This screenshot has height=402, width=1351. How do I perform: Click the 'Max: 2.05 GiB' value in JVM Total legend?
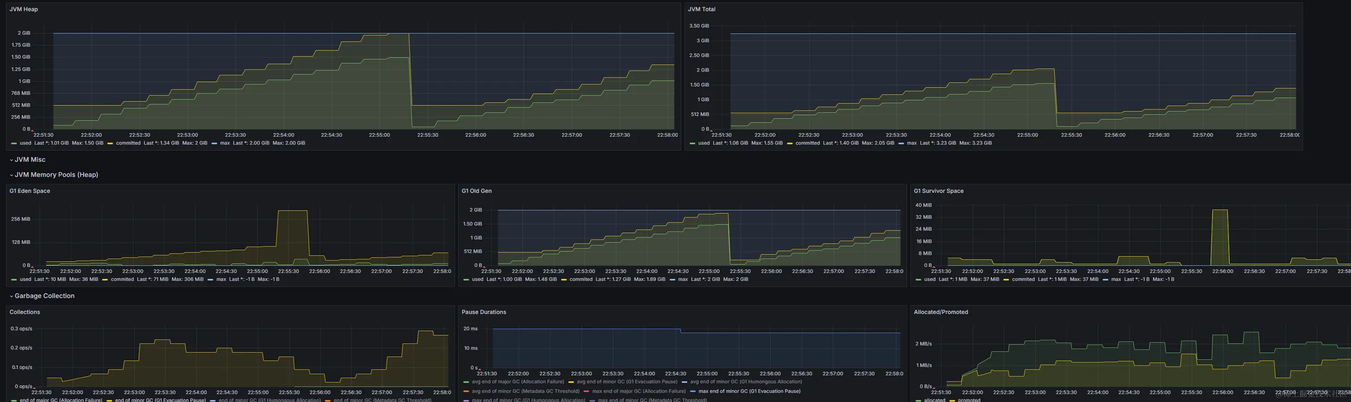pos(878,143)
